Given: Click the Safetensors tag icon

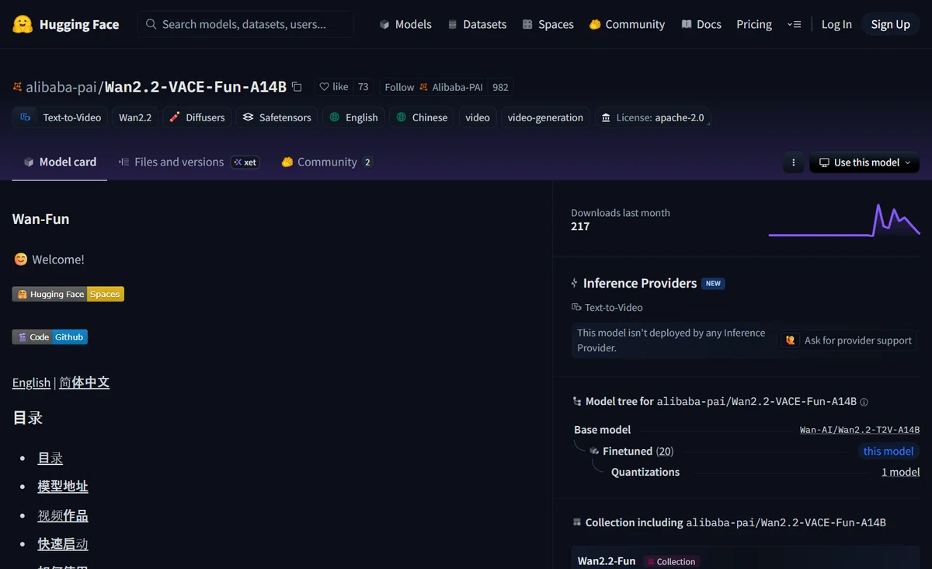Looking at the screenshot, I should click(249, 117).
